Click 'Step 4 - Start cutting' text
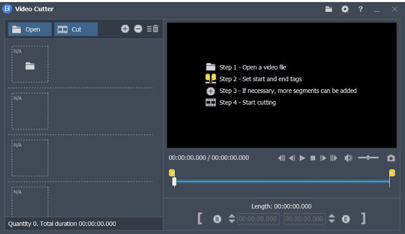This screenshot has width=405, height=234. coord(247,103)
